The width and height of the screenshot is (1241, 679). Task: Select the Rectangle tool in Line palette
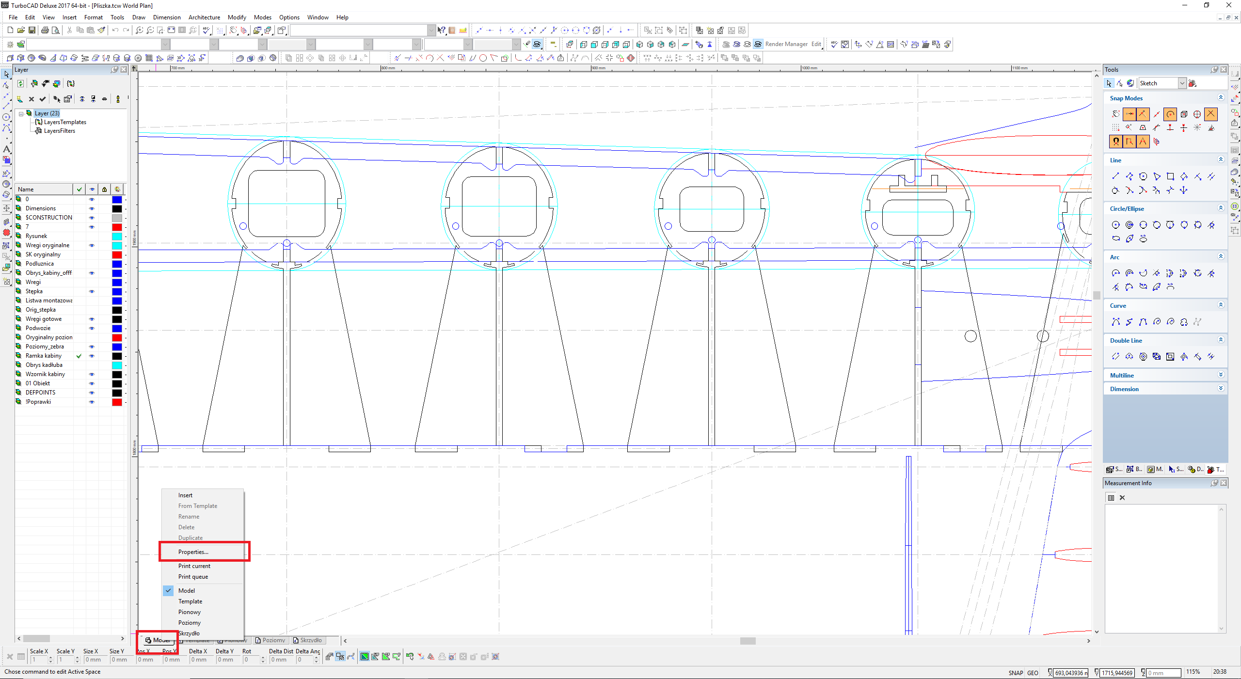point(1170,176)
